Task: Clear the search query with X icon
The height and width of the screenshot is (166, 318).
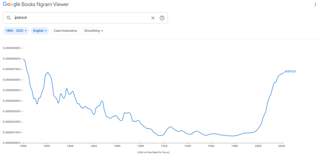Action: tap(153, 18)
